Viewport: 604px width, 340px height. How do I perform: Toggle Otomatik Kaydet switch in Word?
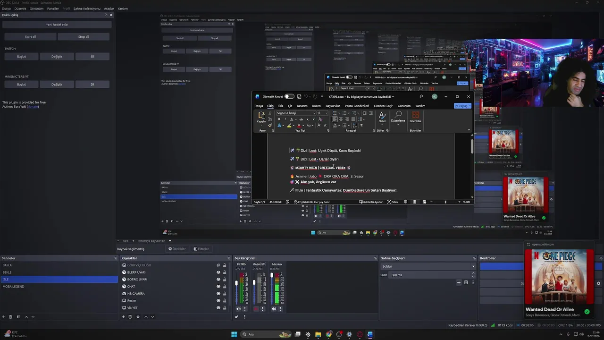coord(289,96)
